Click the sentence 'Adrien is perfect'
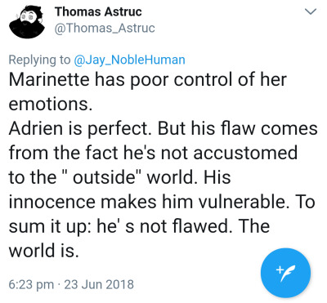Screen dimensions: 327x303 (80, 128)
